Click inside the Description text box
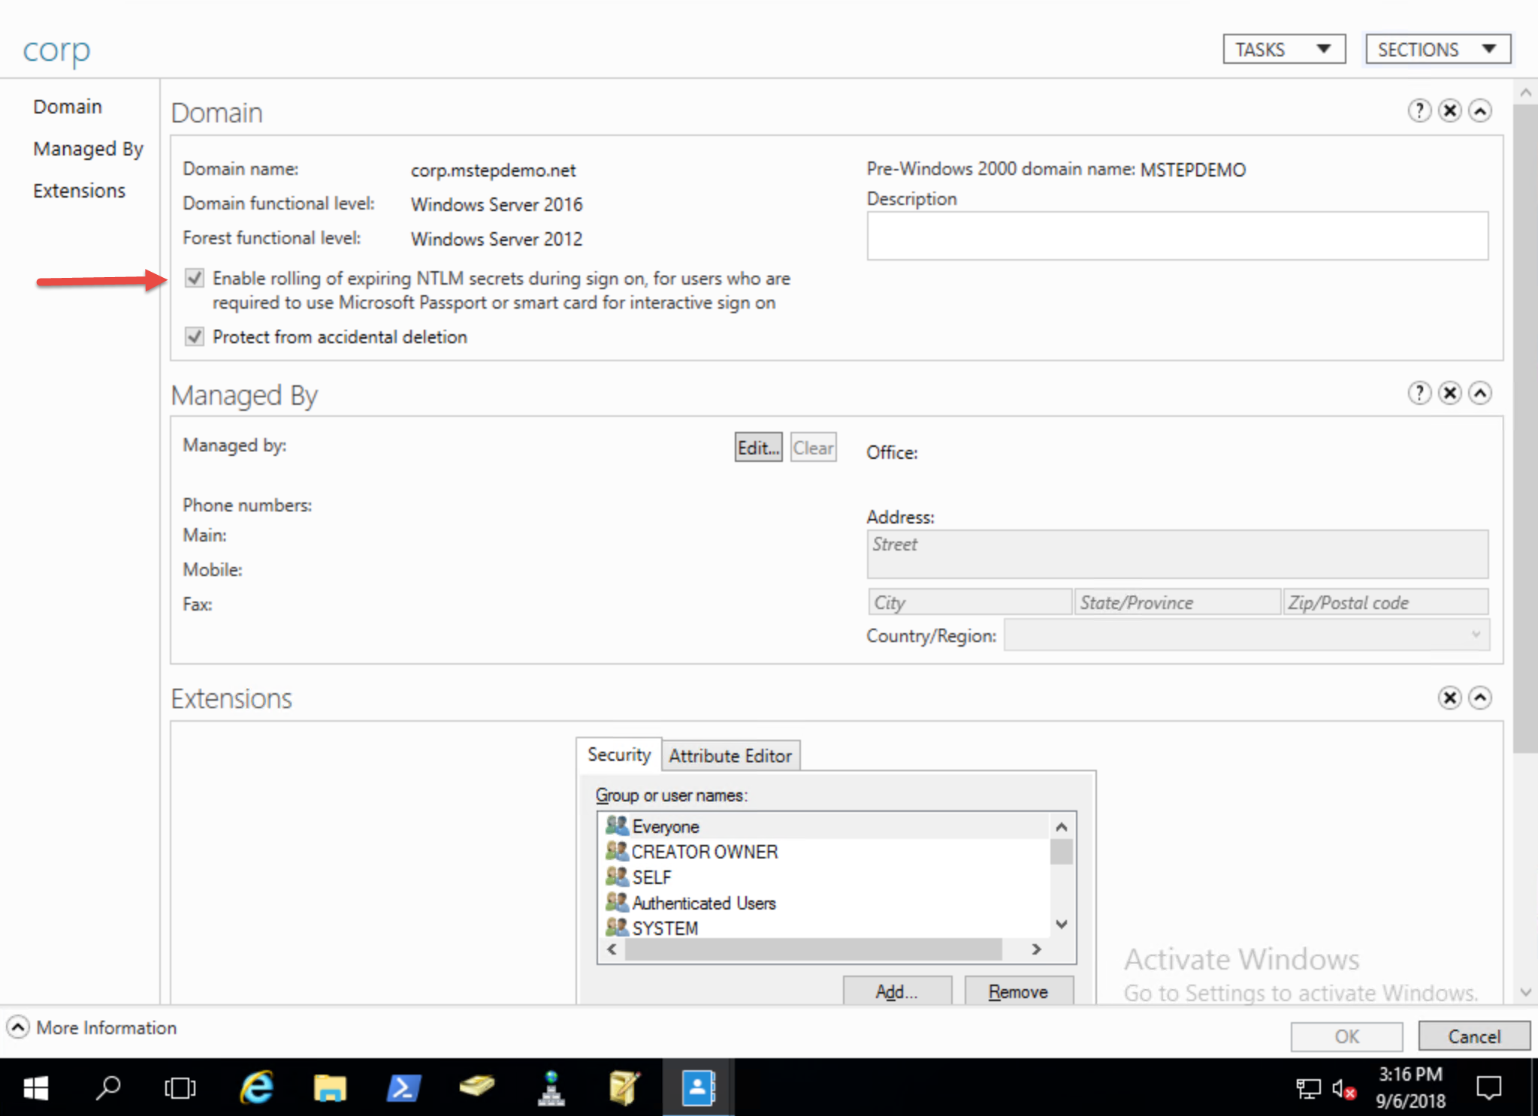Screen dimensions: 1538x1116 click(x=1177, y=236)
